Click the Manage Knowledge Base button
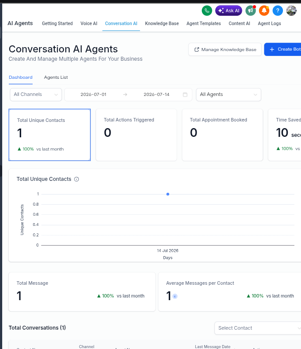The image size is (301, 349). point(225,49)
